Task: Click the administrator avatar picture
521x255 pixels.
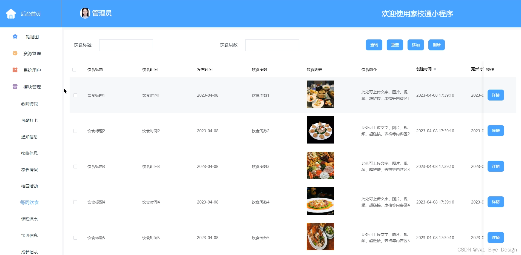Action: (x=85, y=13)
